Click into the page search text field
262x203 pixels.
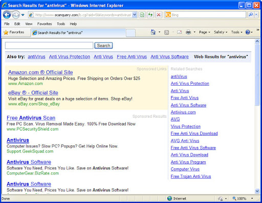[49, 45]
